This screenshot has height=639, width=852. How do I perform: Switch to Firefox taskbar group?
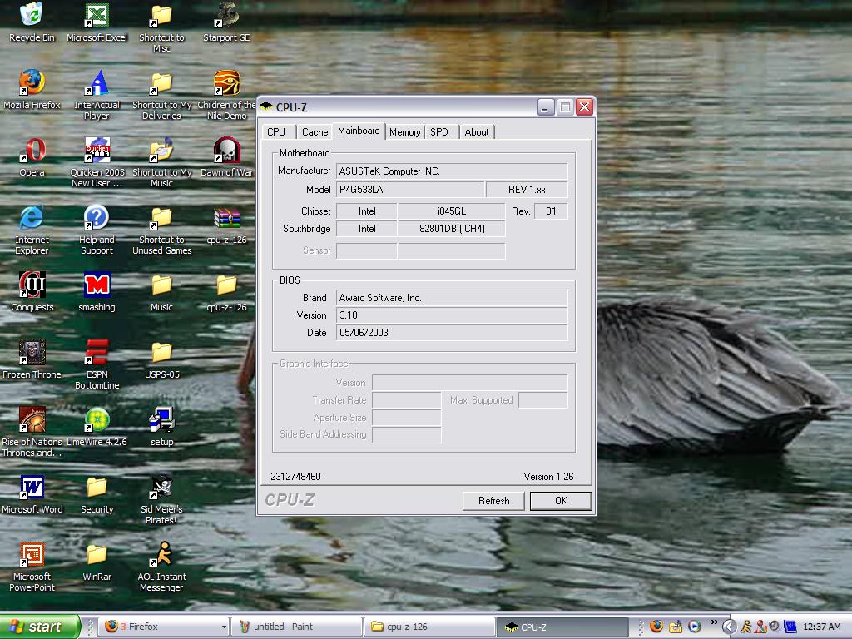coord(165,627)
